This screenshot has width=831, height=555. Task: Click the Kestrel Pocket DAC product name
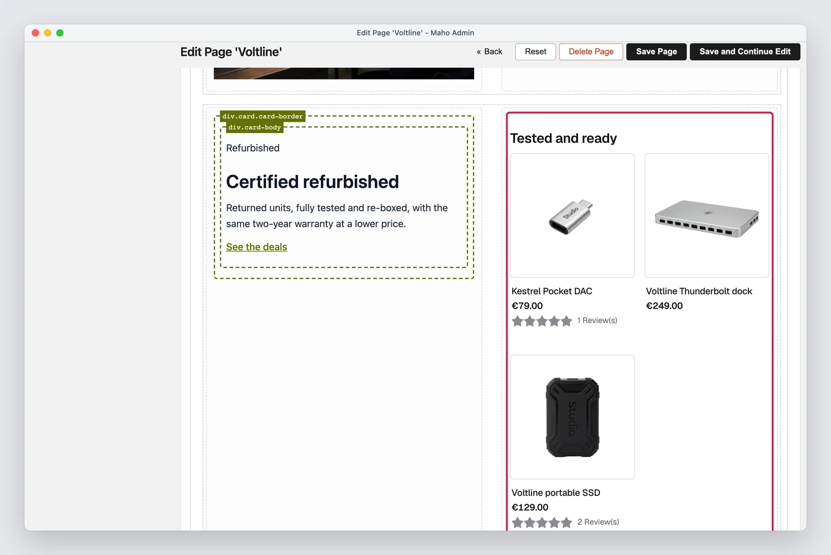(x=552, y=291)
